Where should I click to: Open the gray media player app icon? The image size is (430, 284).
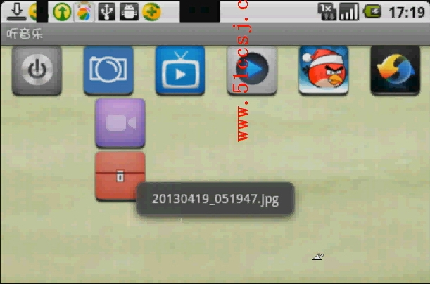[252, 70]
